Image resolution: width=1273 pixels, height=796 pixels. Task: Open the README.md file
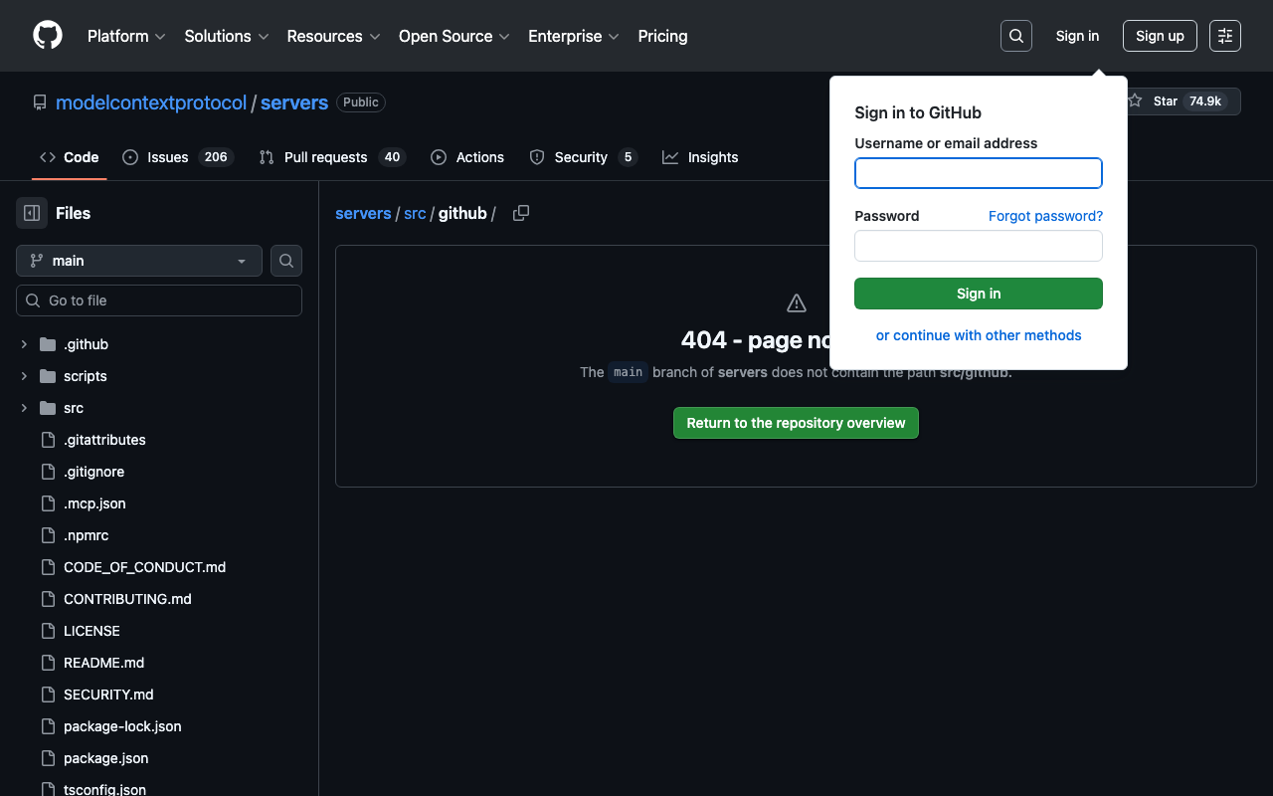pos(103,663)
